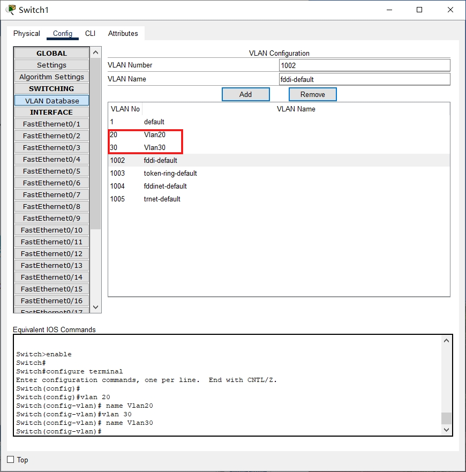
Task: Select the 1003 token-ring-default row
Action: pos(279,174)
